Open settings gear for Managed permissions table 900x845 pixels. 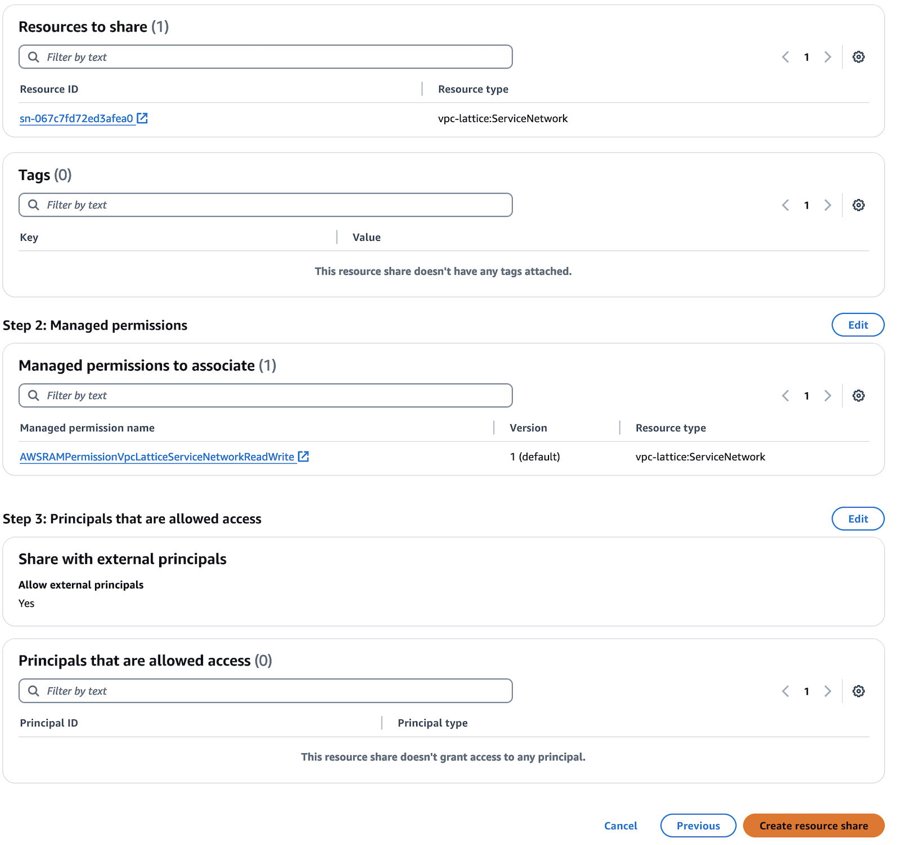[858, 395]
